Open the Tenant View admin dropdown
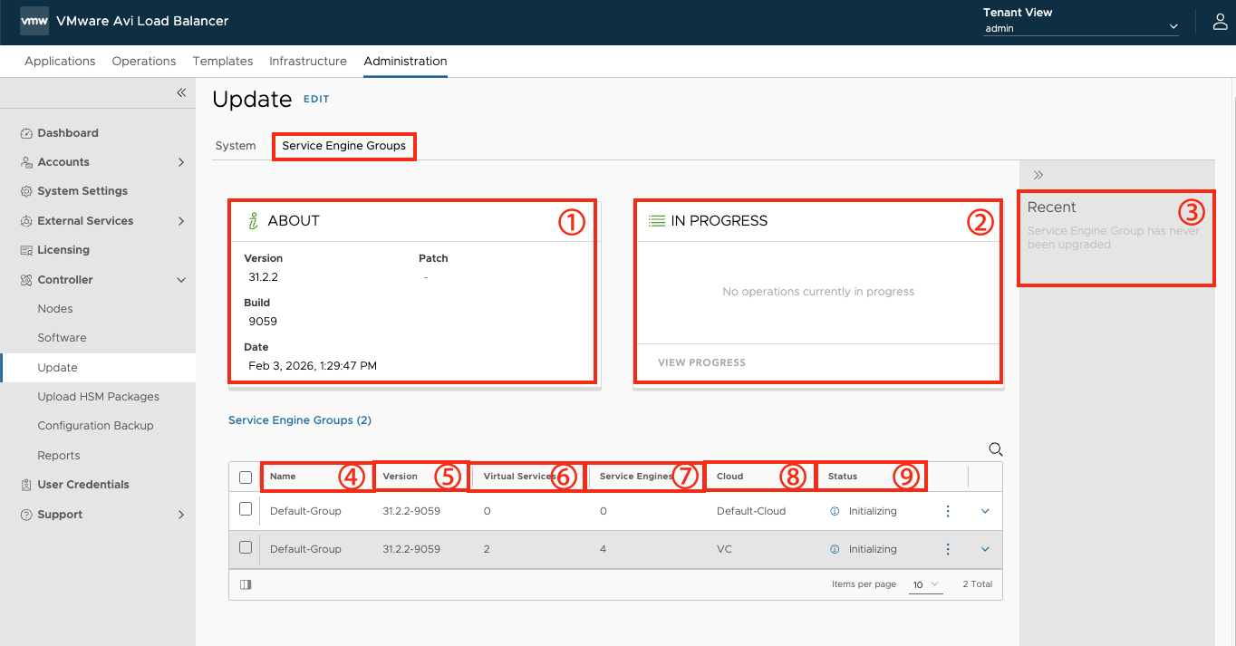This screenshot has width=1236, height=646. 1081,28
